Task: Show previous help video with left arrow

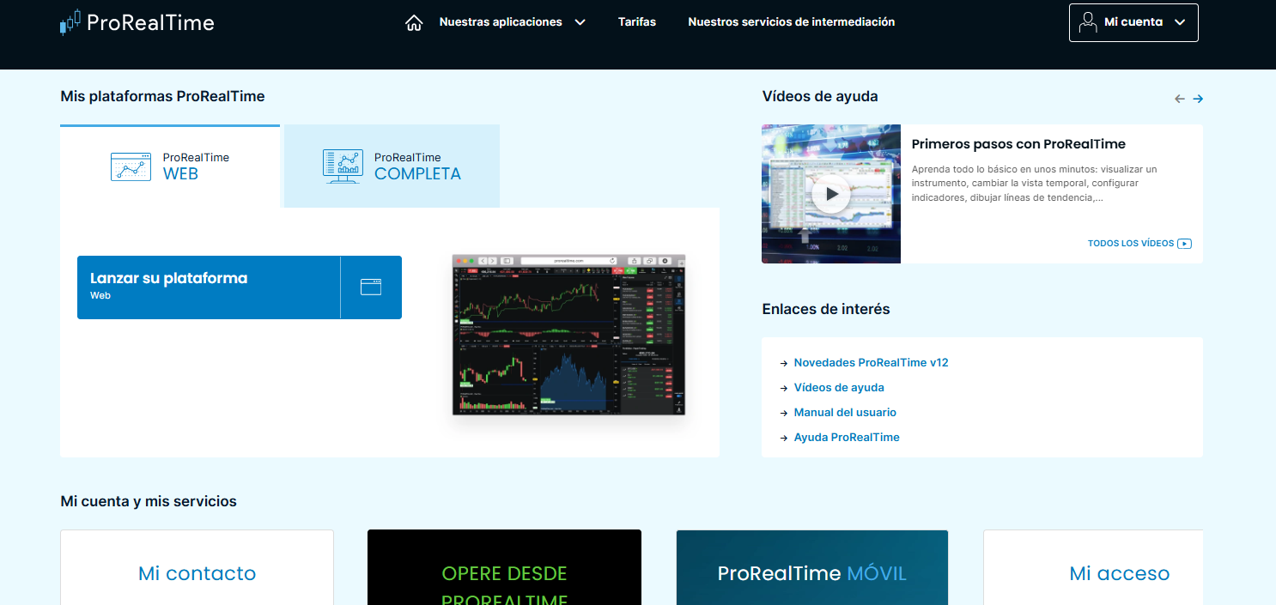Action: pyautogui.click(x=1180, y=99)
